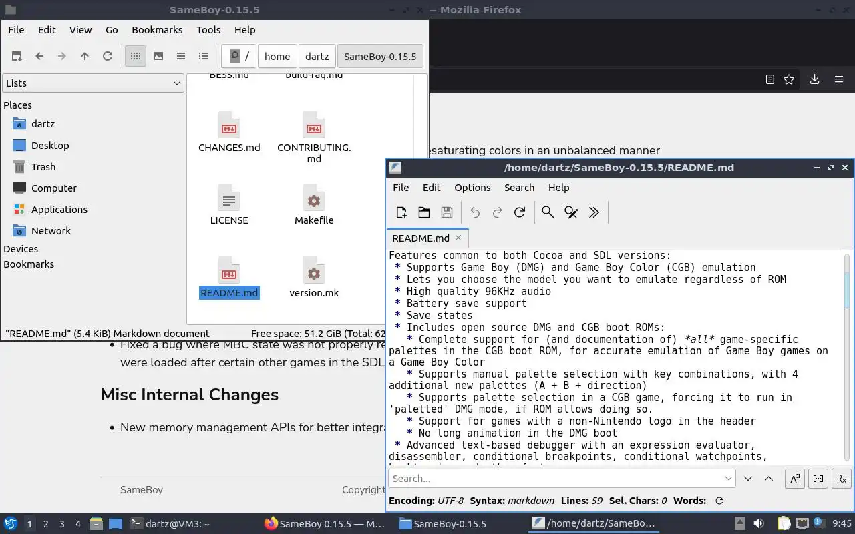Toggle whole word matching in search
The height and width of the screenshot is (534, 855).
818,479
